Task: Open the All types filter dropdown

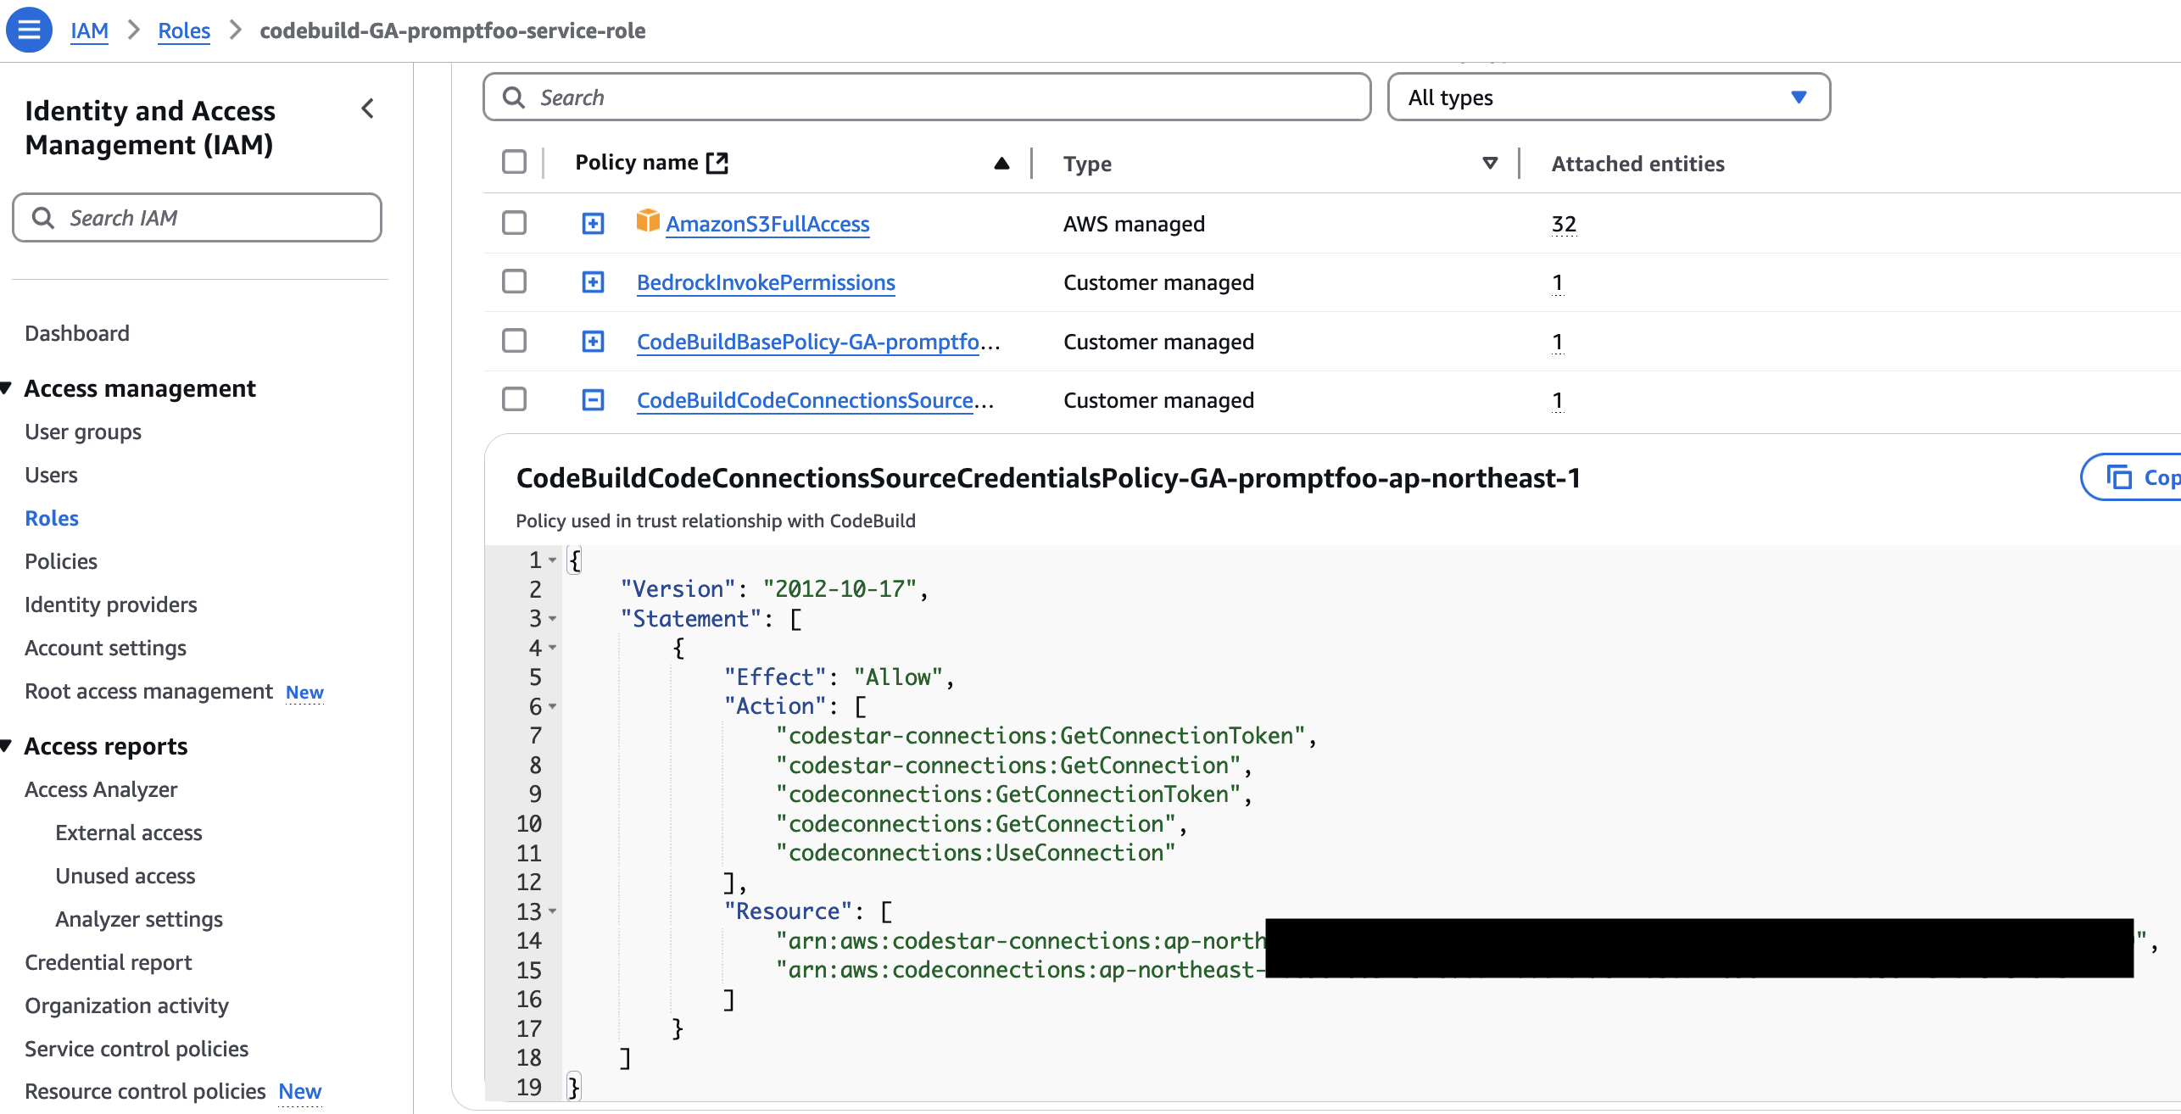Action: (1608, 97)
